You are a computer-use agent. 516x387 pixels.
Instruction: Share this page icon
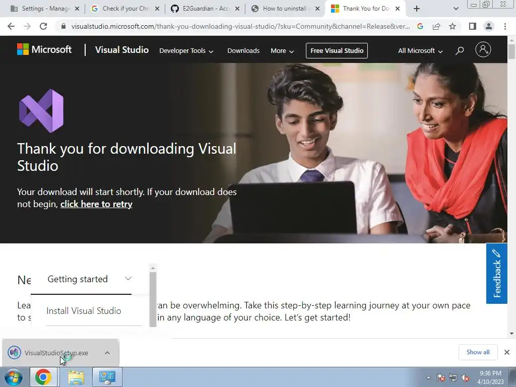pos(436,26)
